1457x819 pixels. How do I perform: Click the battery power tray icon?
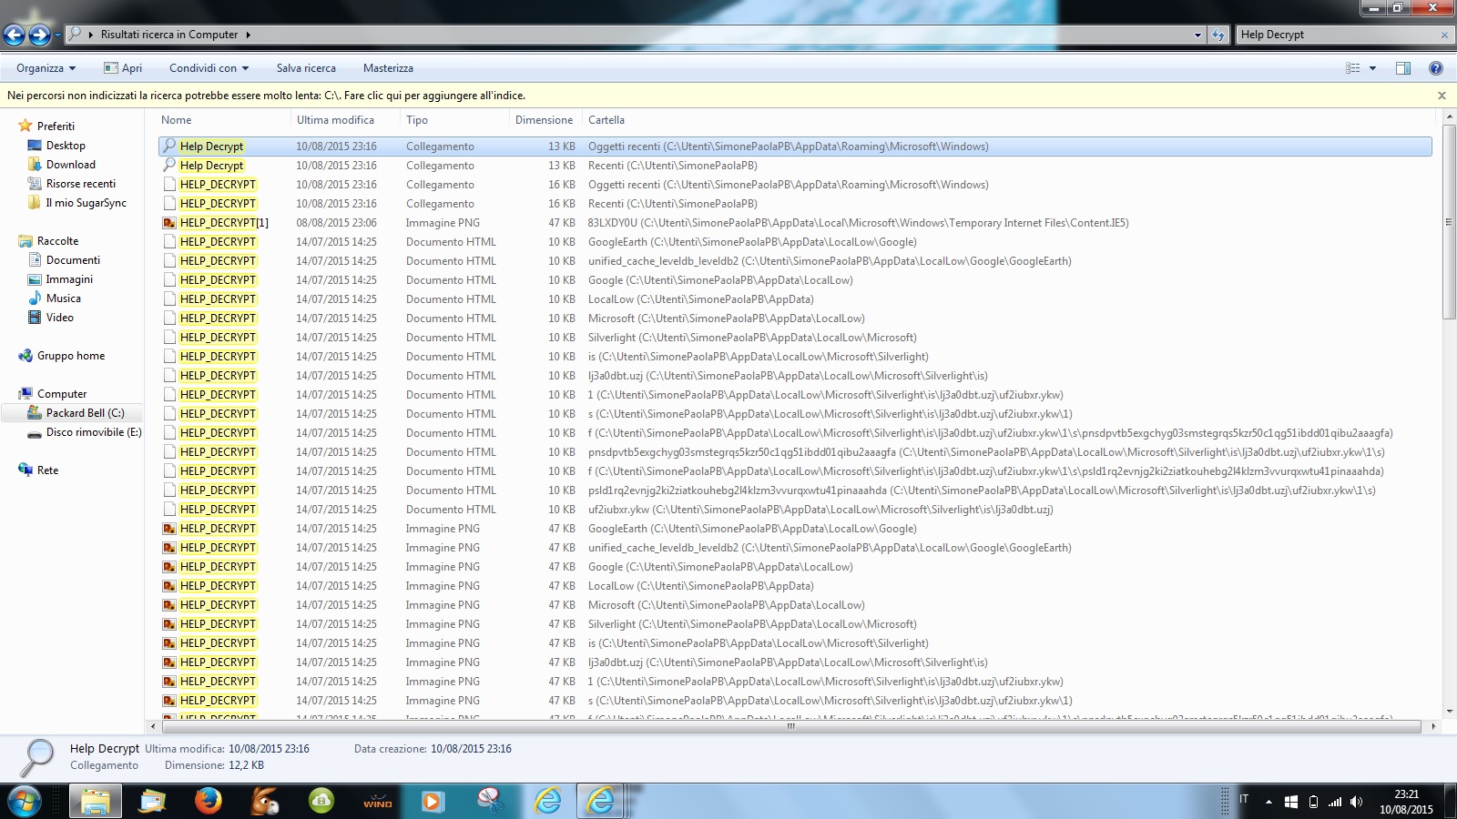(x=1313, y=802)
